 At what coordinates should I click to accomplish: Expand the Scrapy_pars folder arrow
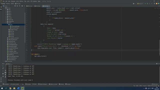pyautogui.click(x=4, y=61)
